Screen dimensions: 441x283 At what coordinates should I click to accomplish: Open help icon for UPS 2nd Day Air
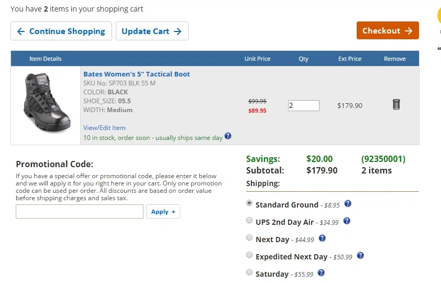pos(346,221)
